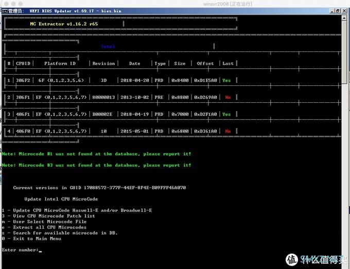Screen dimensions: 350x269
Task: Close the UEFI BIOS Updater console window
Action: (344, 11)
